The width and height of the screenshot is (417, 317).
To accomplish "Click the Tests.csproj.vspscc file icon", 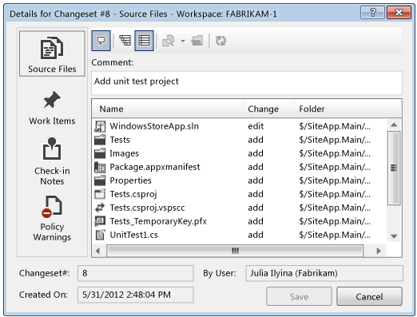I will point(100,208).
